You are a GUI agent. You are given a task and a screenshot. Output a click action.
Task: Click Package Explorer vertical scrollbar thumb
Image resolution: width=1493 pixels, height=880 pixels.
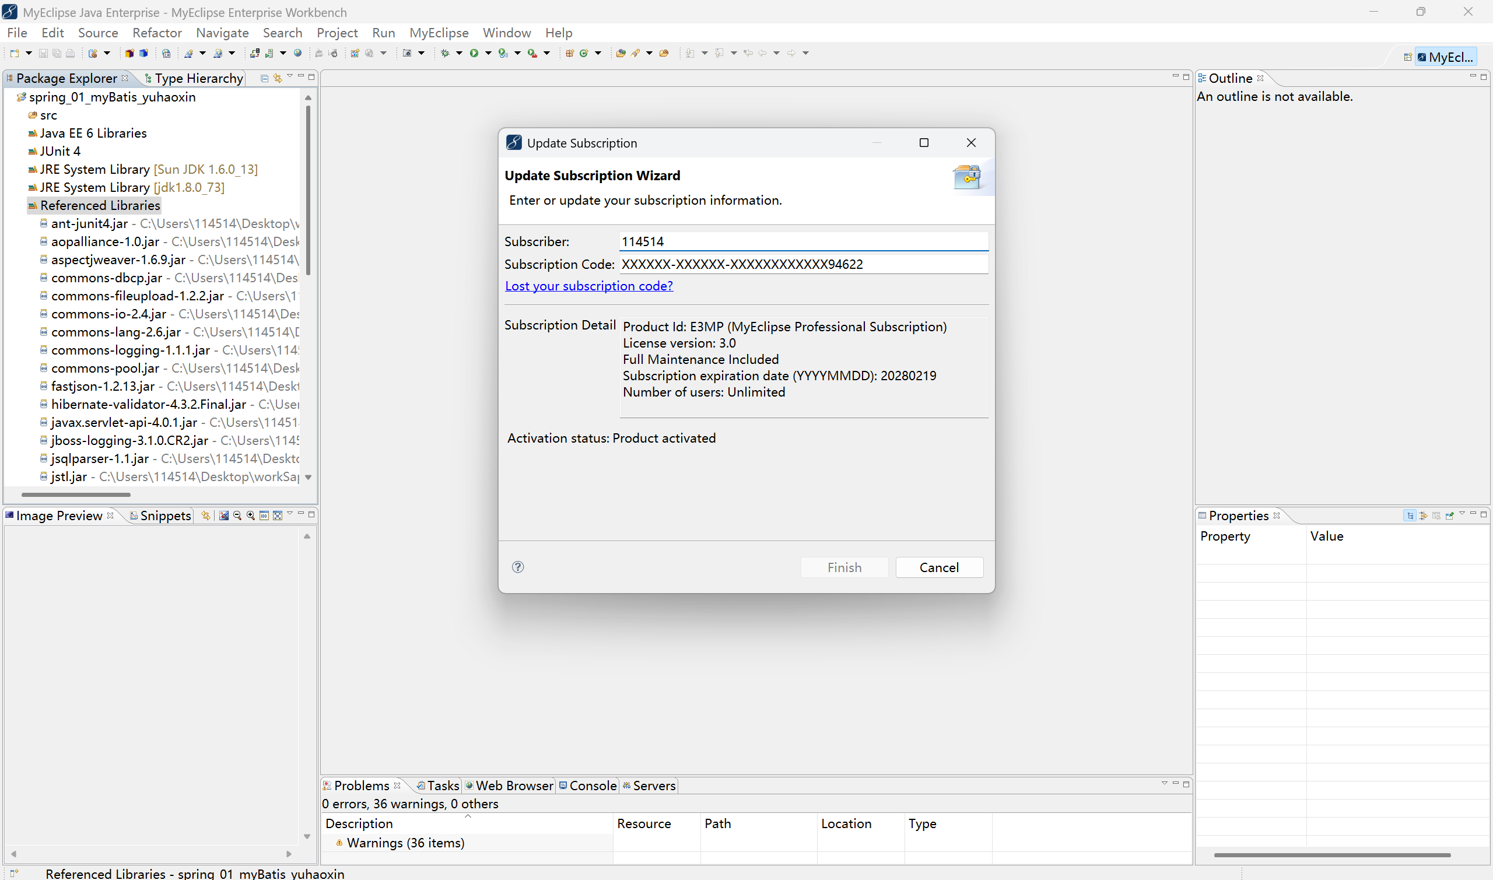click(x=309, y=190)
